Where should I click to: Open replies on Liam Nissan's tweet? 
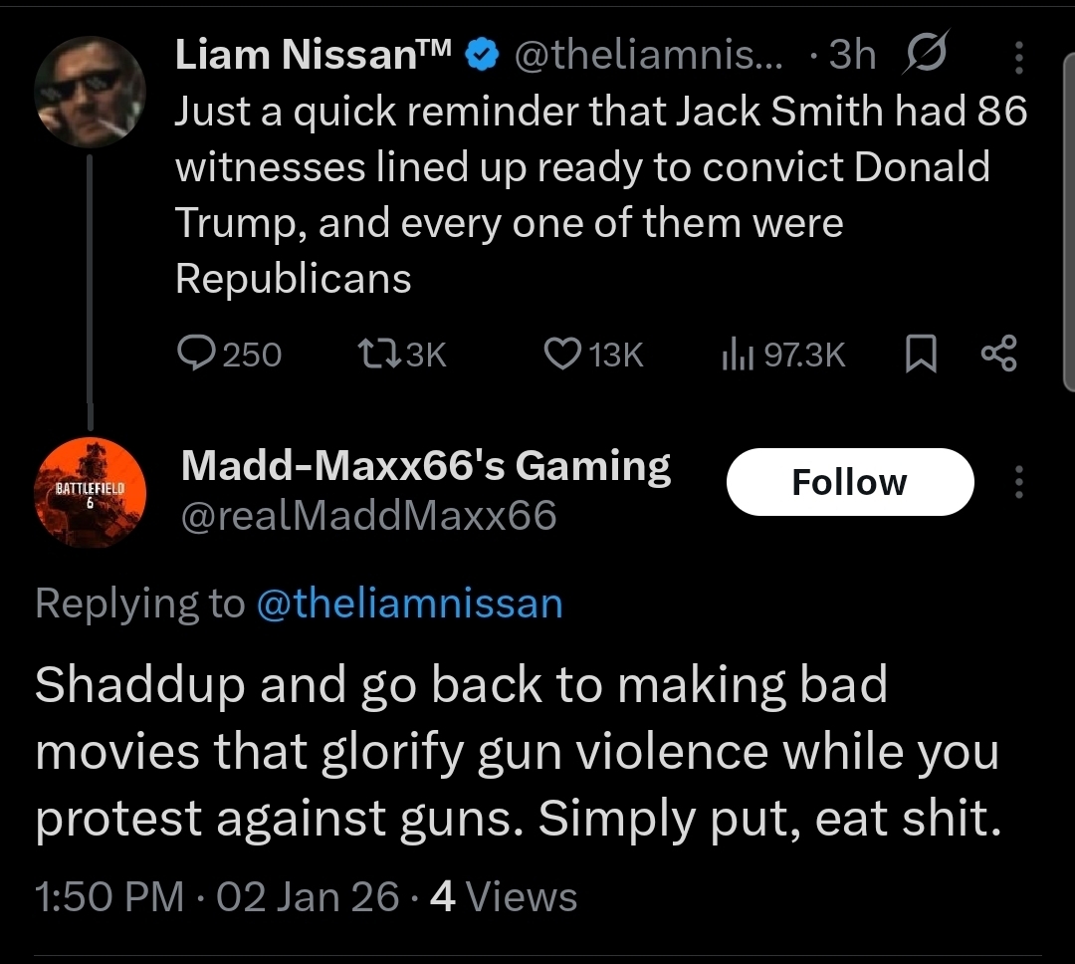click(229, 355)
